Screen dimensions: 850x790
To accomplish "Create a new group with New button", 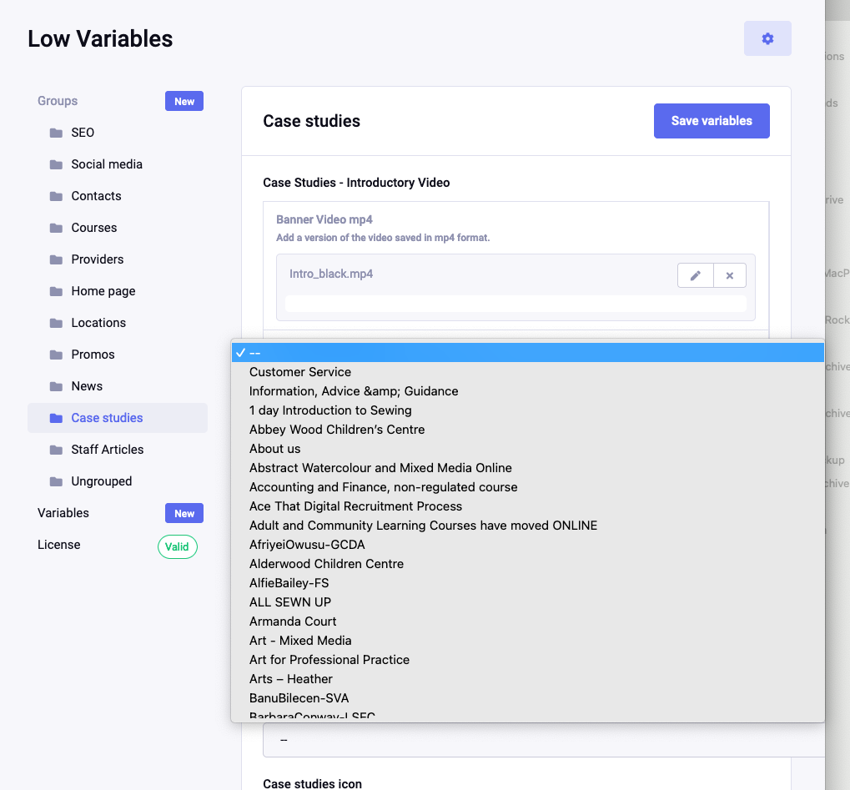I will [x=184, y=102].
